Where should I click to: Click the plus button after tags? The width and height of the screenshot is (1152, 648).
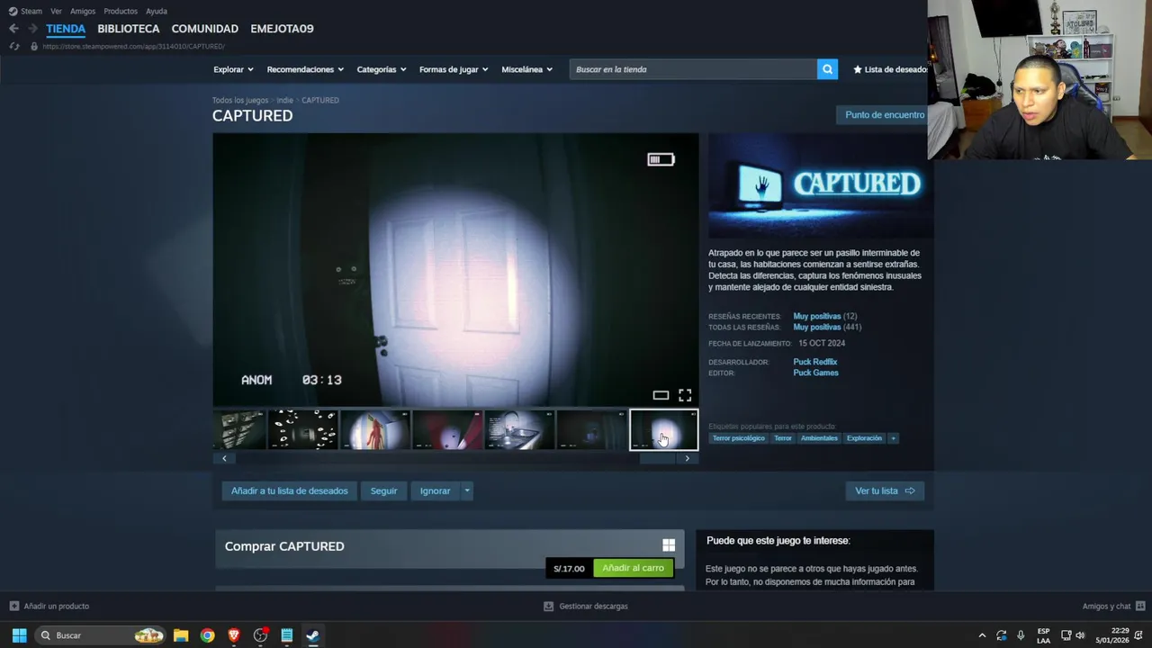coord(893,438)
